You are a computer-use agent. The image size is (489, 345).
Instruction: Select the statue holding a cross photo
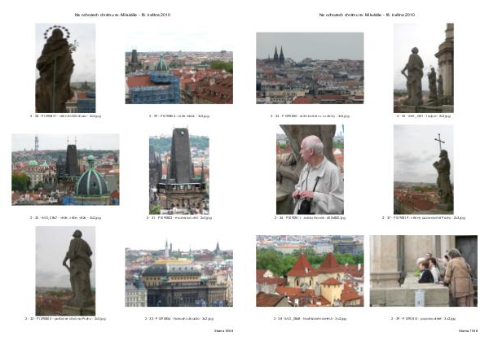tap(423, 169)
